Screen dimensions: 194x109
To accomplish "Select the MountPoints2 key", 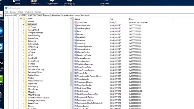I will click(34, 95).
